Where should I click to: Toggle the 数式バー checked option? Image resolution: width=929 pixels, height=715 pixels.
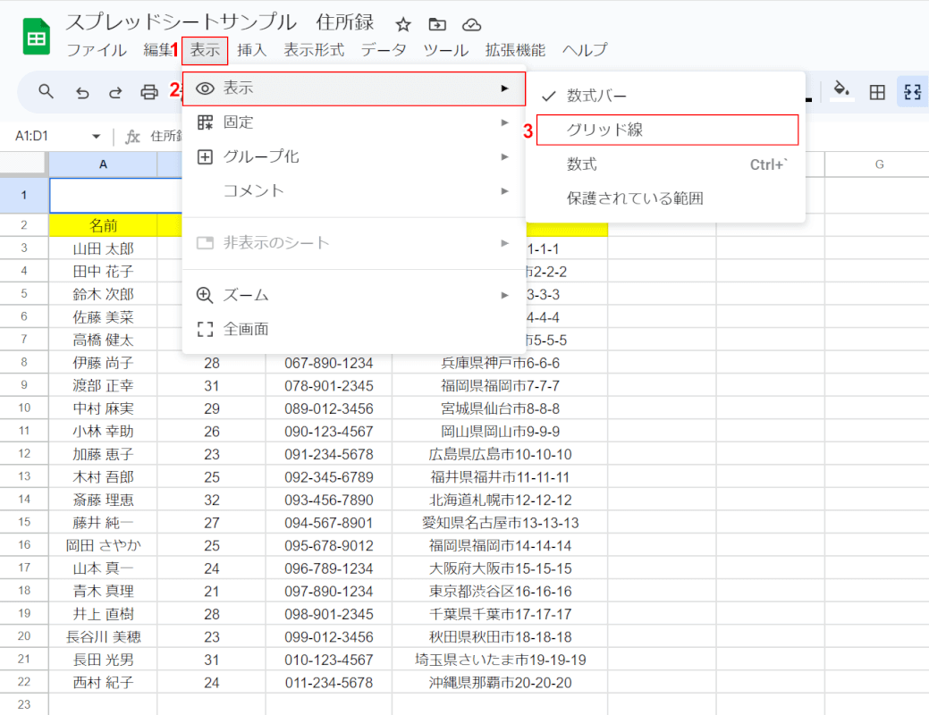point(596,96)
